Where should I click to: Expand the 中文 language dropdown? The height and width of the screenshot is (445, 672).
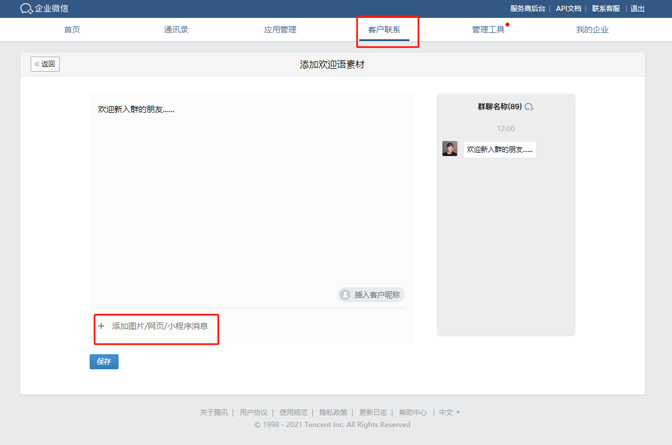449,413
